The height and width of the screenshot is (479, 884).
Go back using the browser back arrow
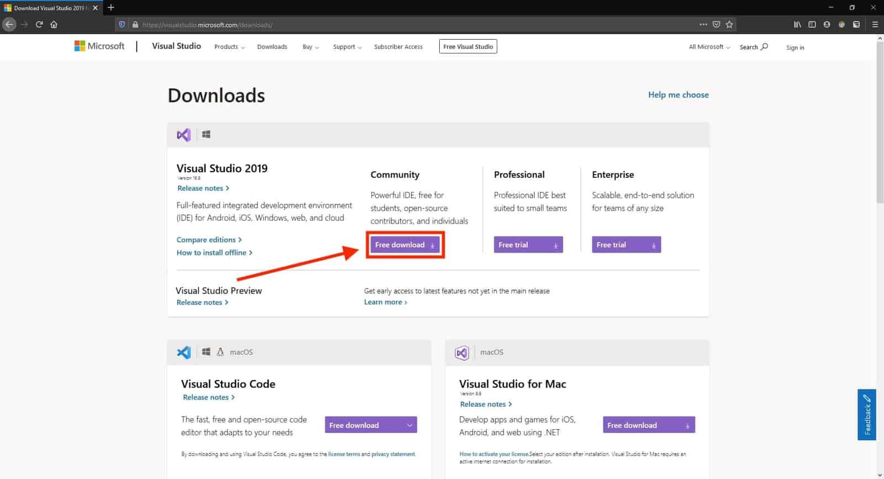9,24
